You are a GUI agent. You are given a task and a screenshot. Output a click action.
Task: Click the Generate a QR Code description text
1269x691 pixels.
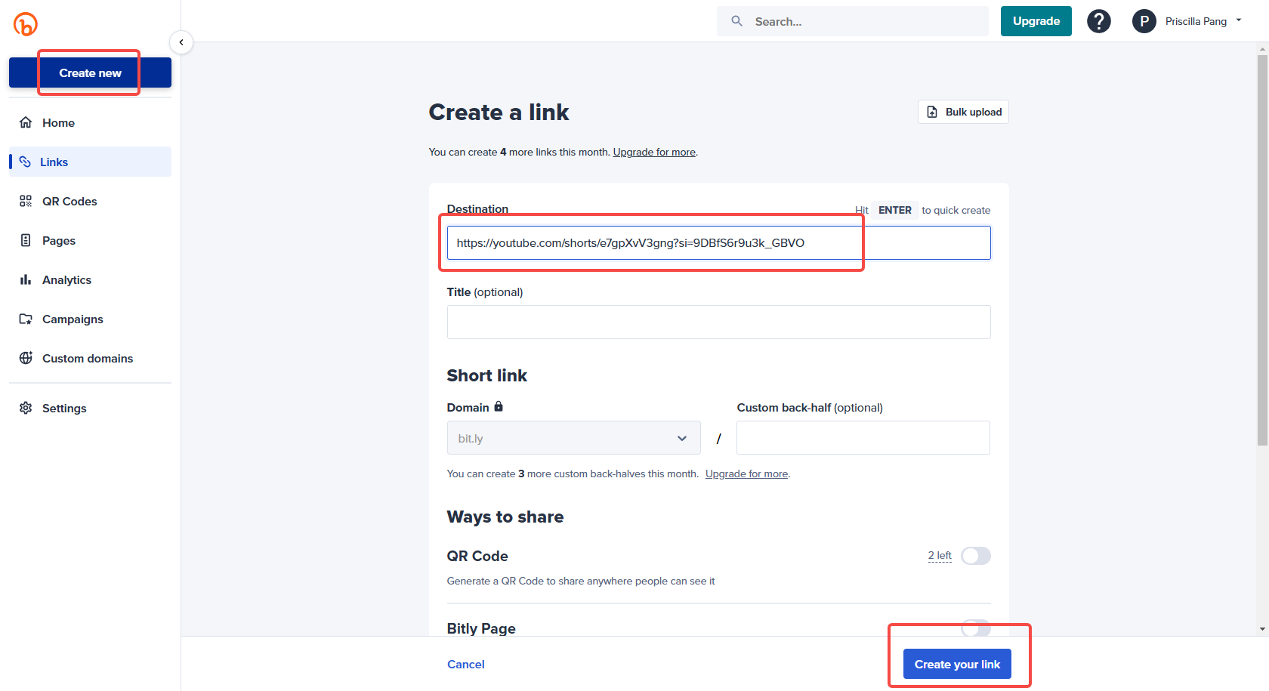pos(580,581)
